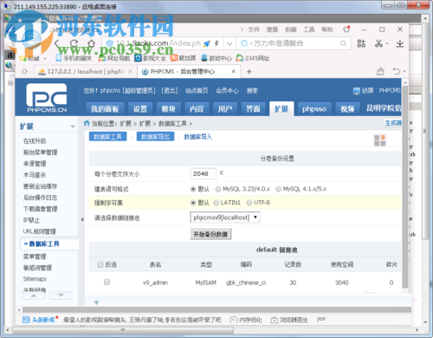Open the phpcmsv9[localhost] connection pool dropdown

tap(225, 218)
